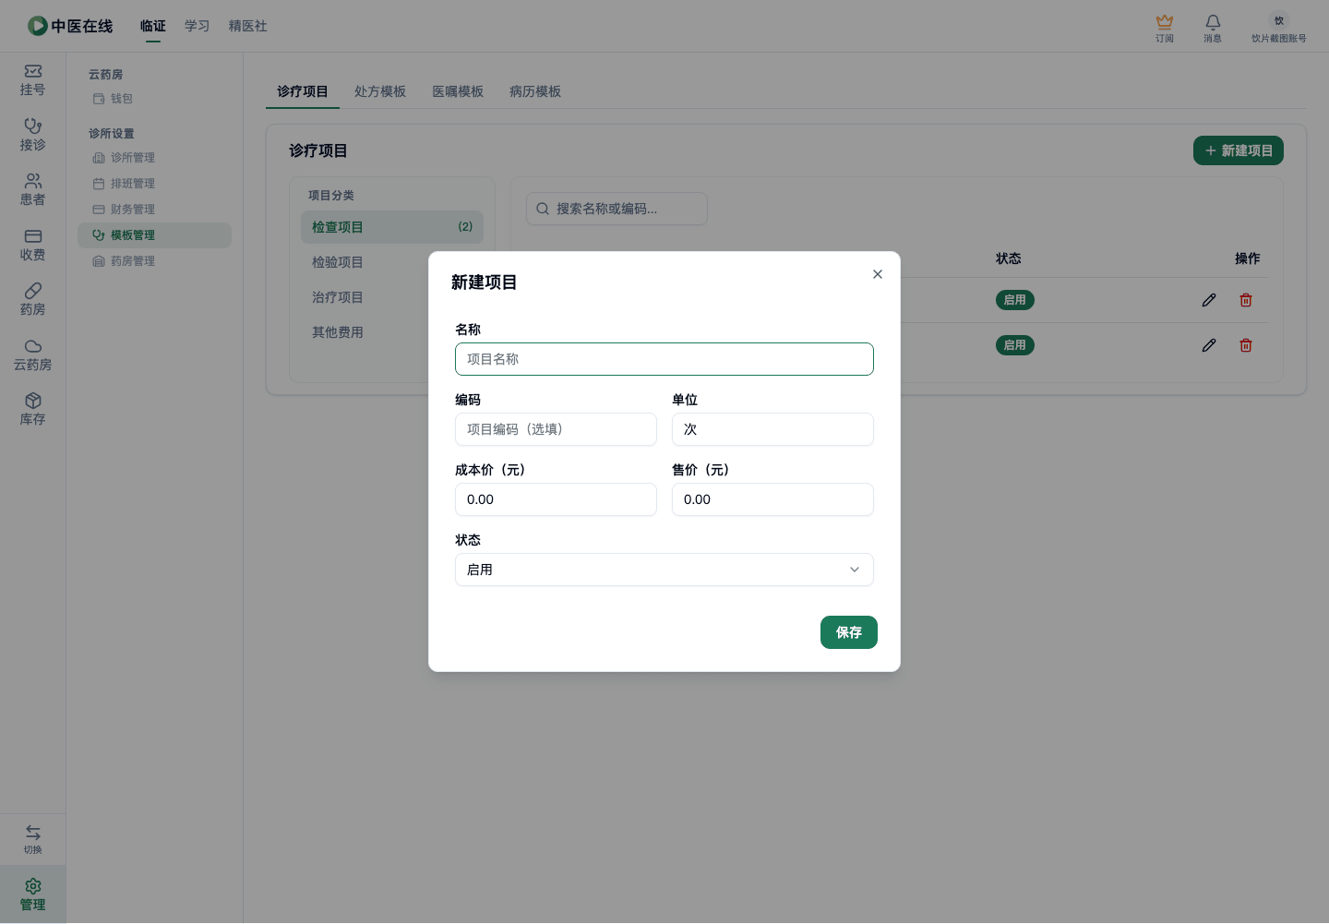
Task: Switch to the 临证 top tab
Action: tap(153, 26)
